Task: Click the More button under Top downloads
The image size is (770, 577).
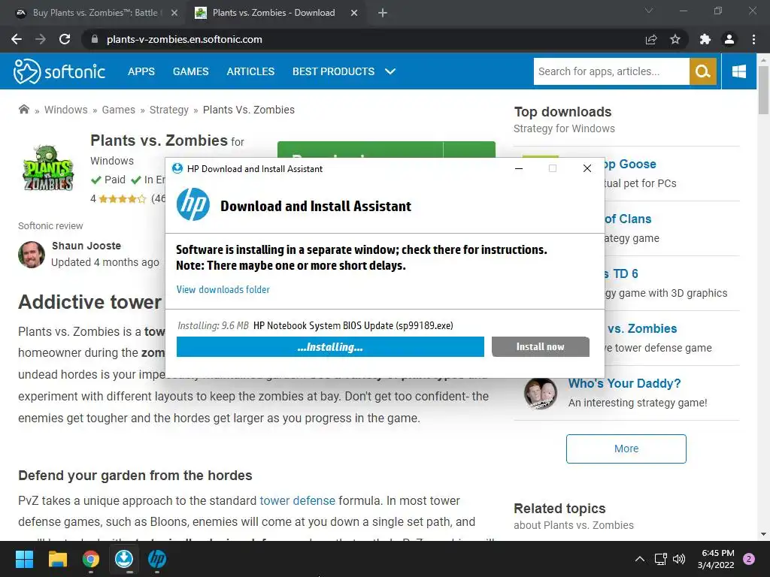Action: point(626,449)
